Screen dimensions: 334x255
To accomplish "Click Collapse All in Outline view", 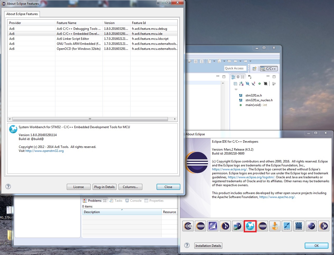I will click(x=235, y=84).
